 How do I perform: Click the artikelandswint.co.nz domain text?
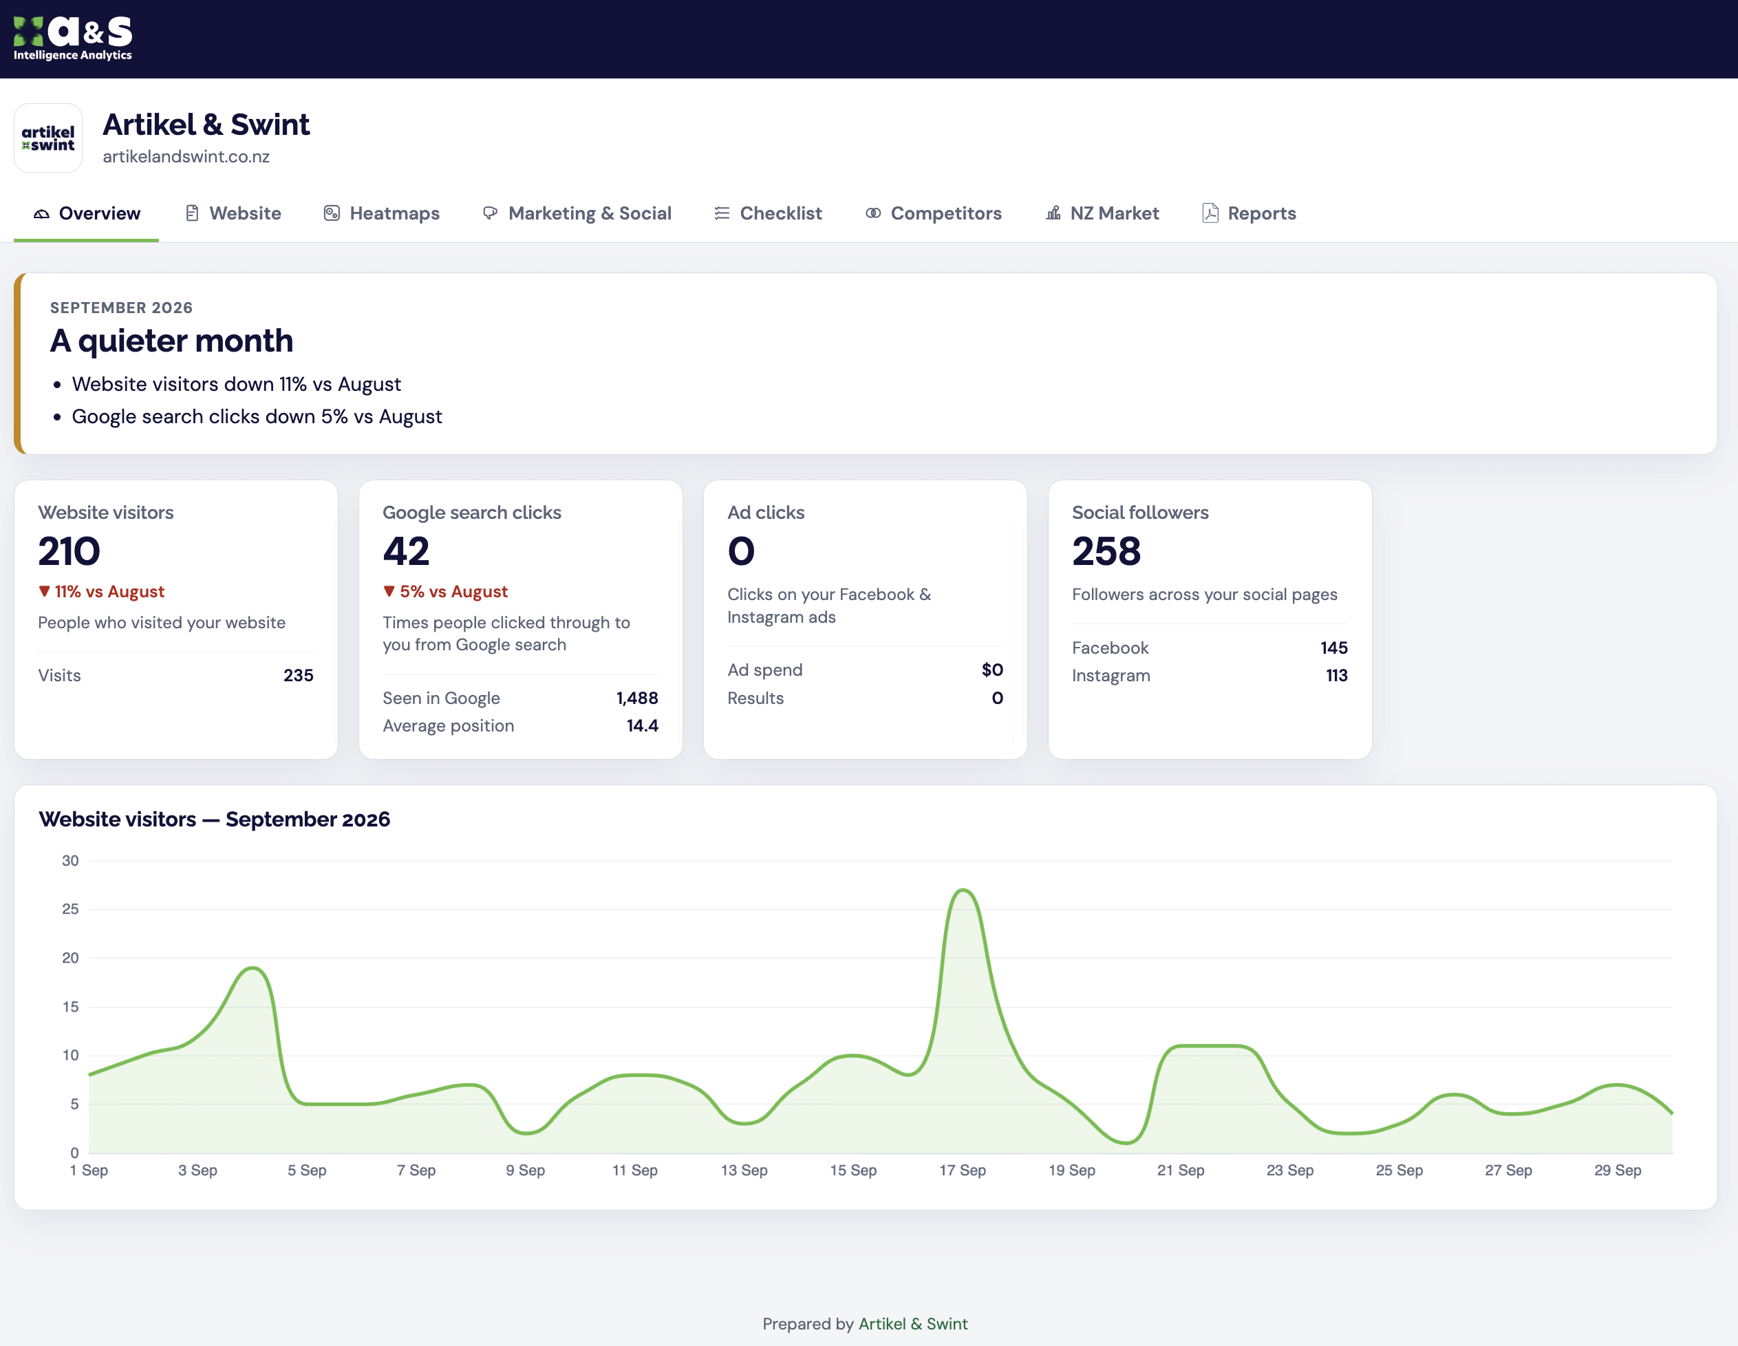tap(186, 157)
